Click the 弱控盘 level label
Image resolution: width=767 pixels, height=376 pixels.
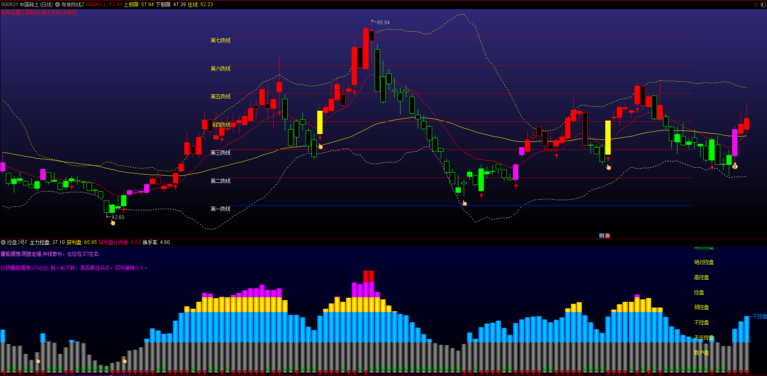point(701,307)
